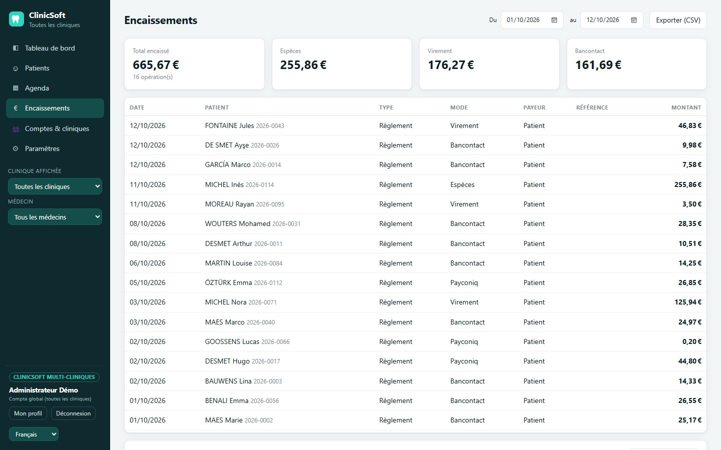Click the BENALI Emma entry
Image resolution: width=721 pixels, height=450 pixels.
point(227,400)
